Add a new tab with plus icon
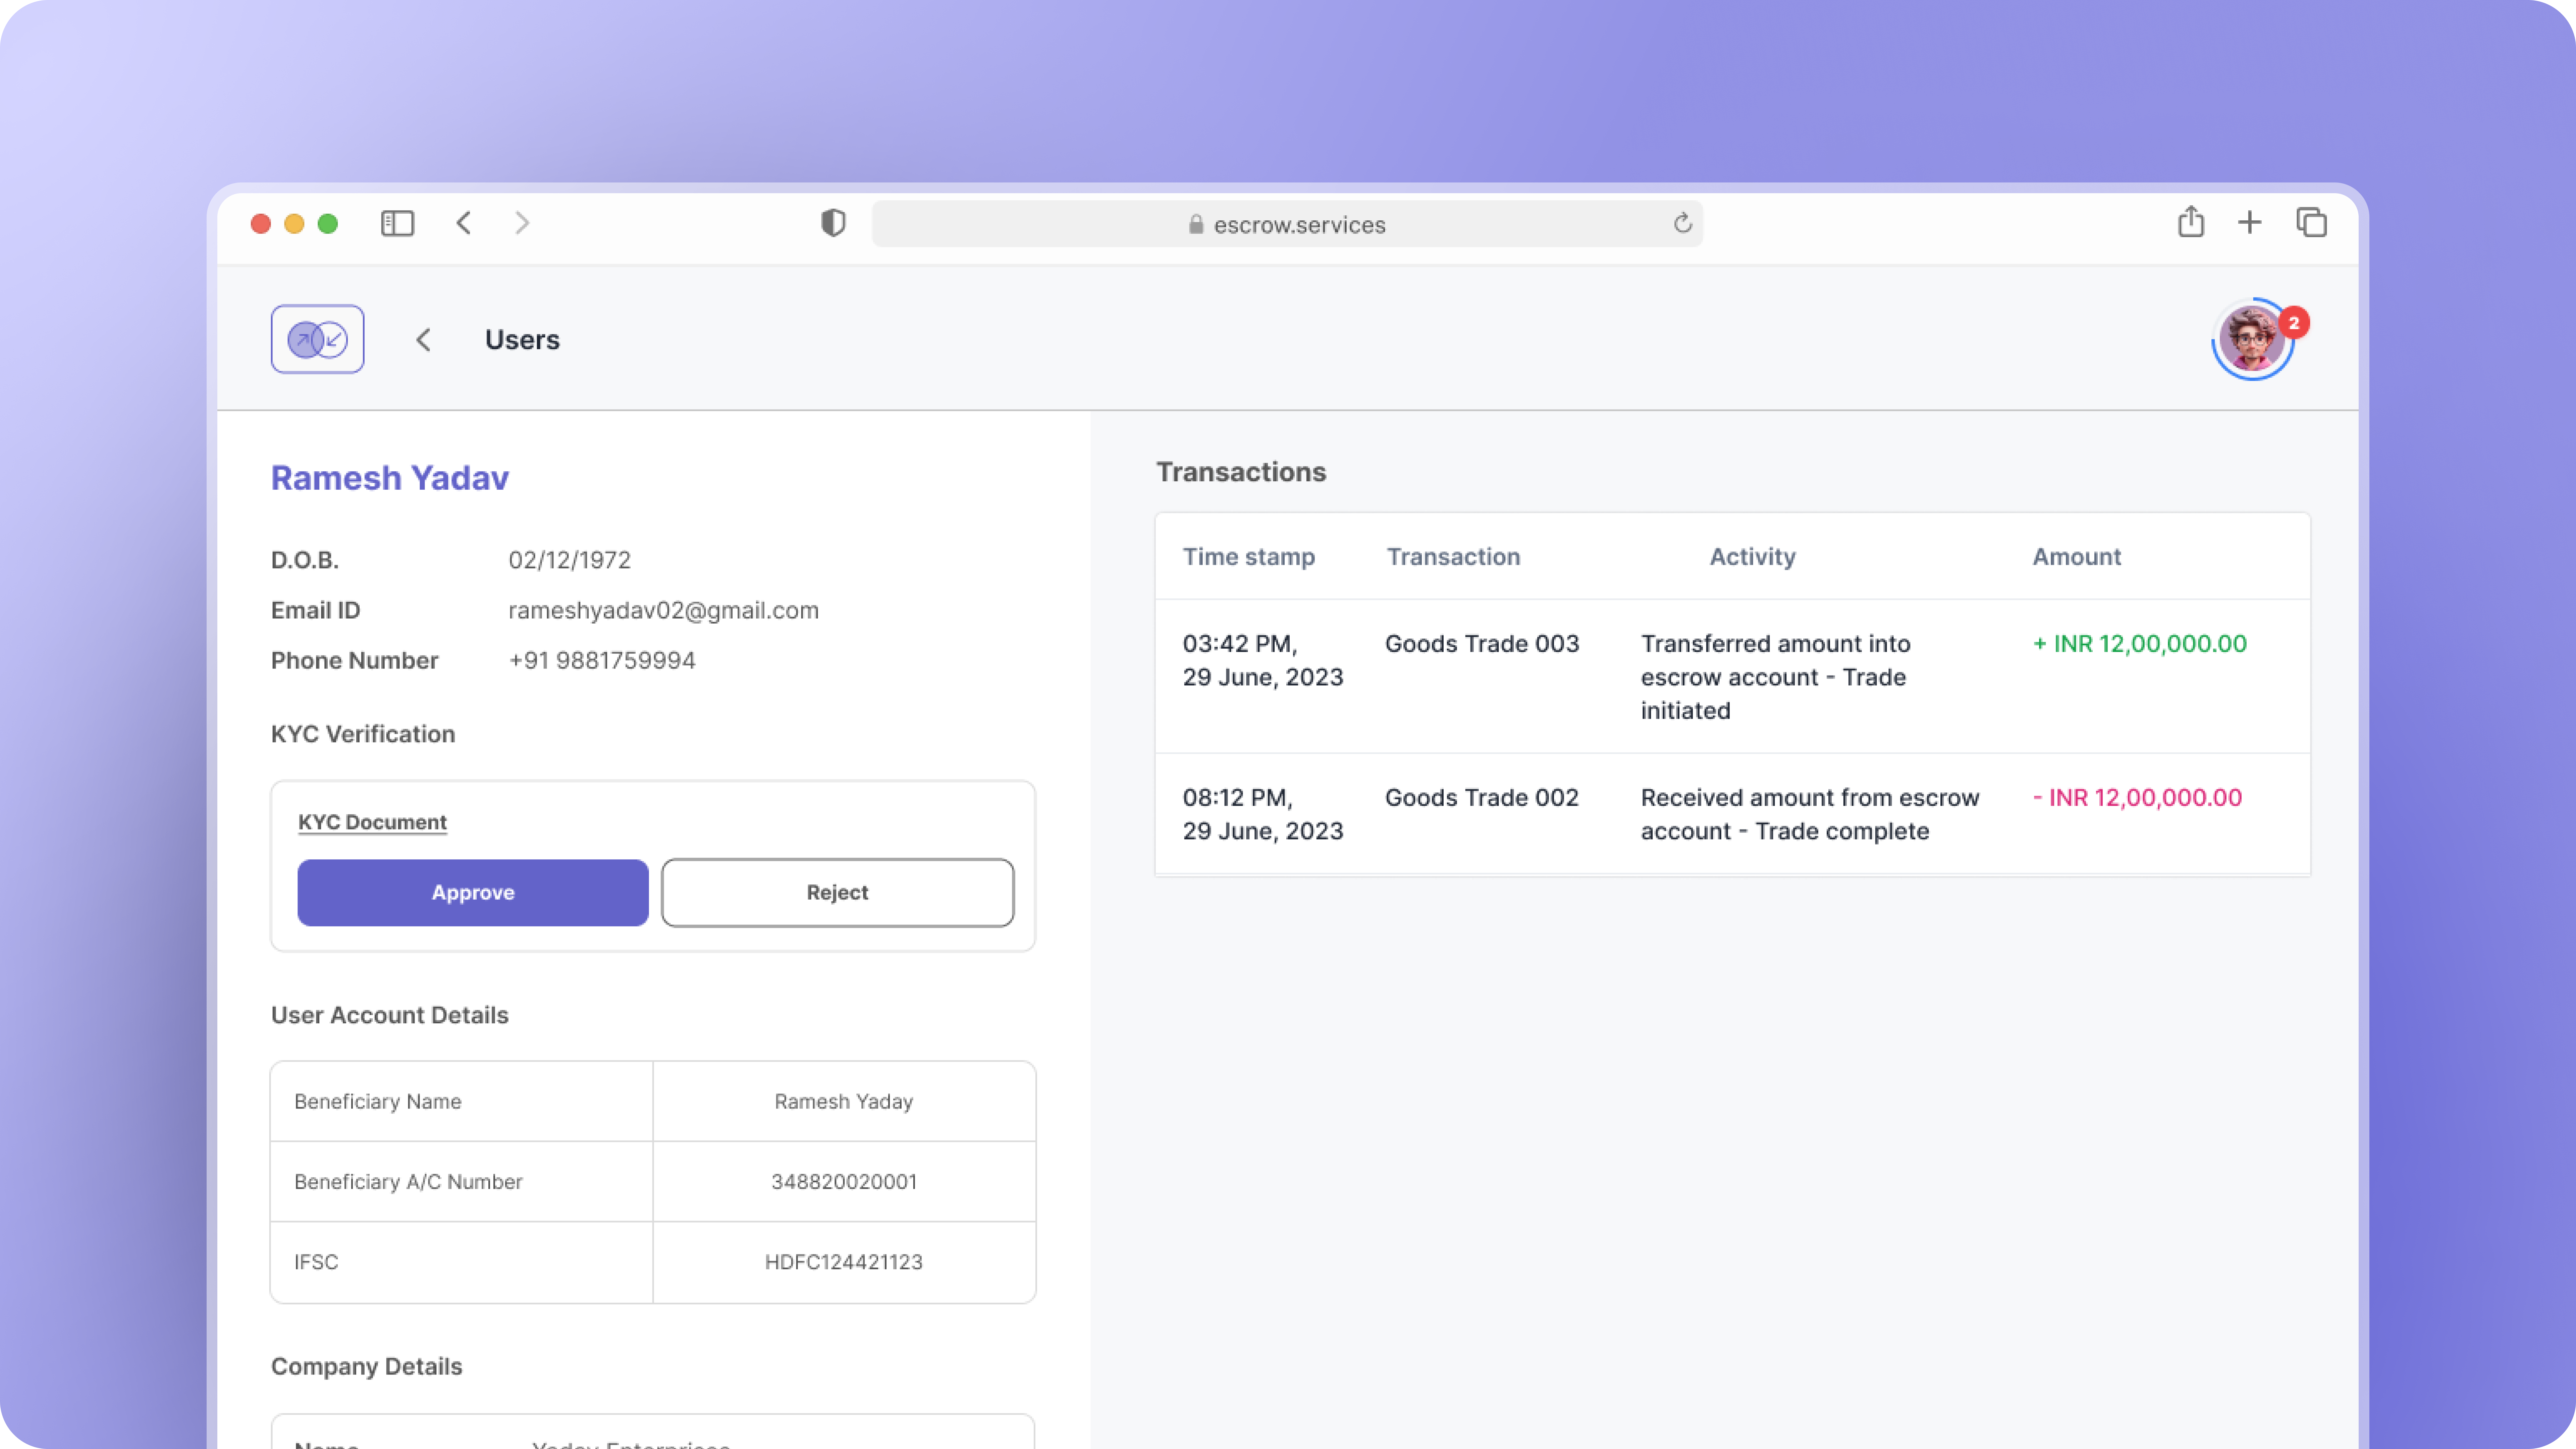Screen dimensions: 2576x1449 2249,222
